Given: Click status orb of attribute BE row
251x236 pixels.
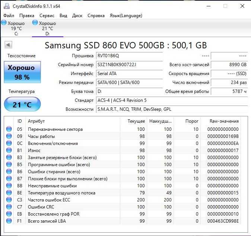Looking at the screenshot, I should pyautogui.click(x=9, y=193).
